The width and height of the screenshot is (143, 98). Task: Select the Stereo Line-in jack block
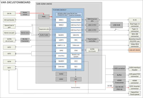coord(9,27)
